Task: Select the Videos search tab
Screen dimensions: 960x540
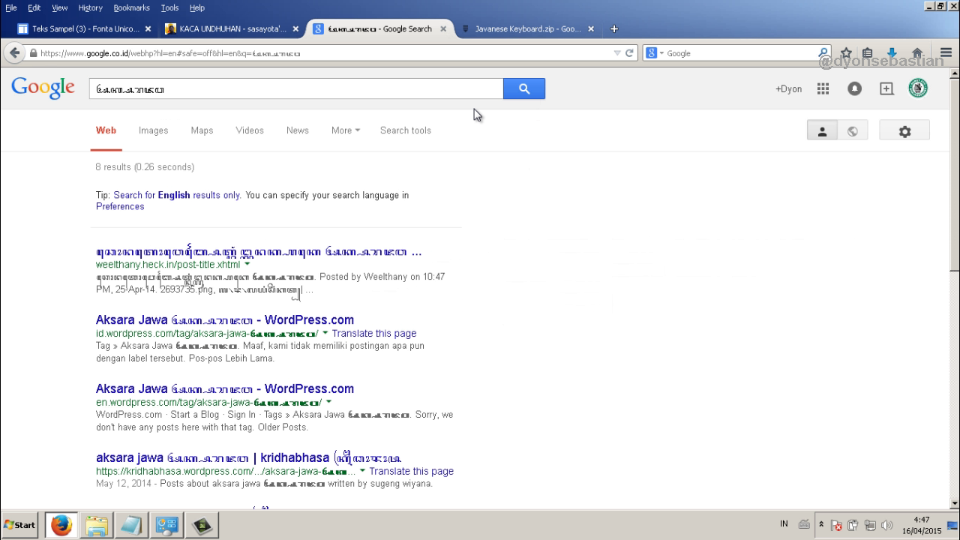Action: click(250, 130)
